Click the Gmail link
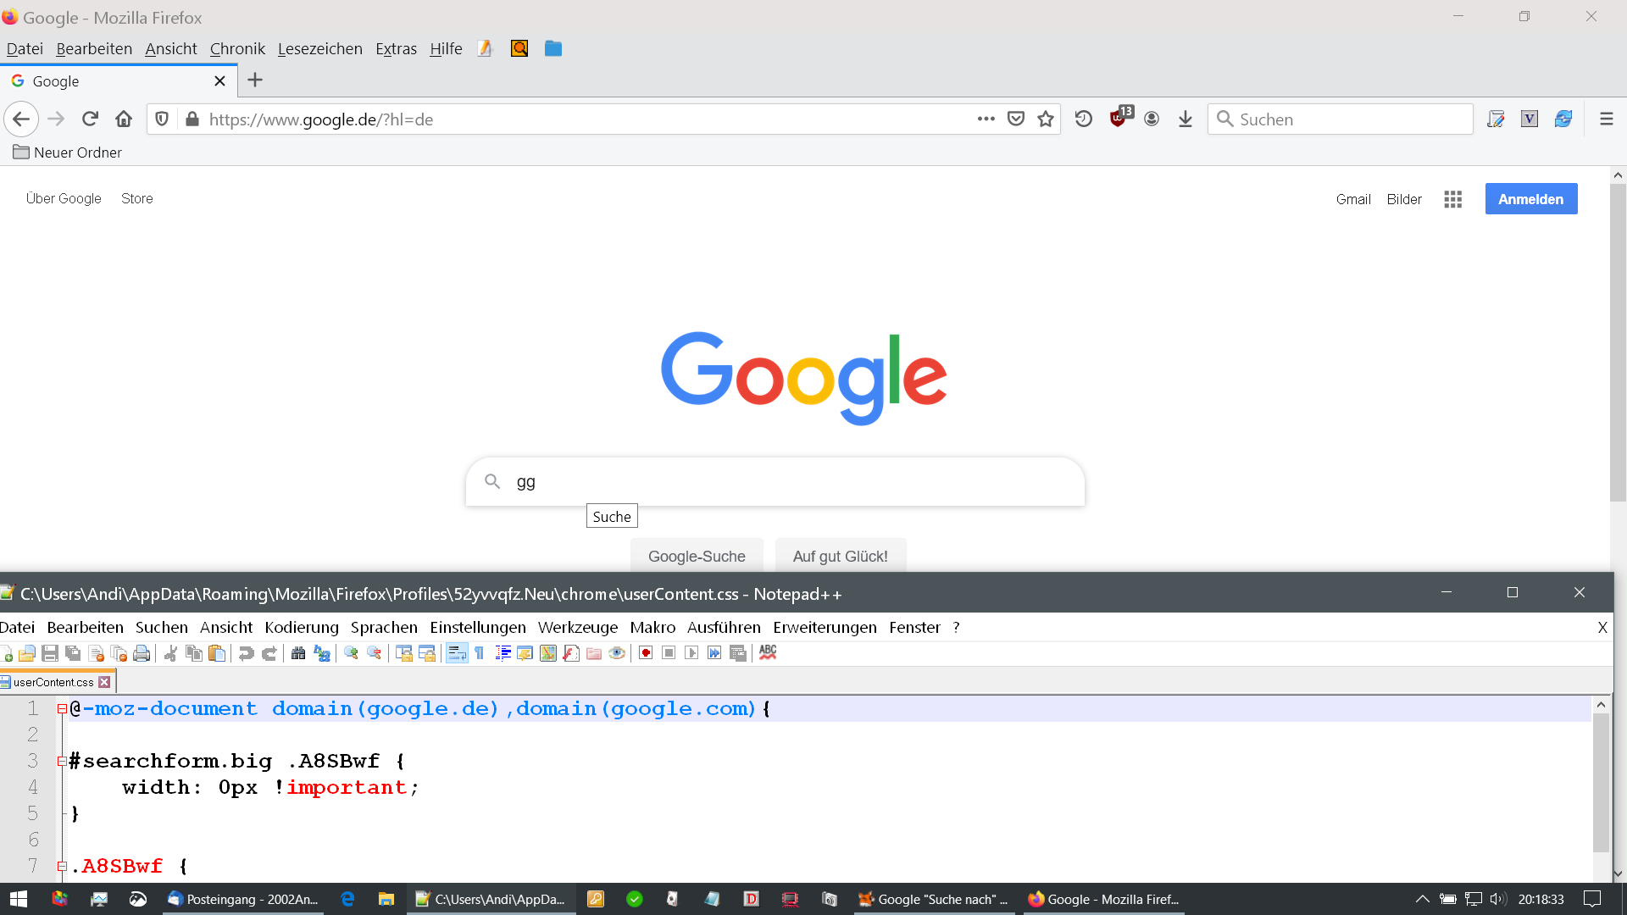1627x915 pixels. pos(1353,199)
